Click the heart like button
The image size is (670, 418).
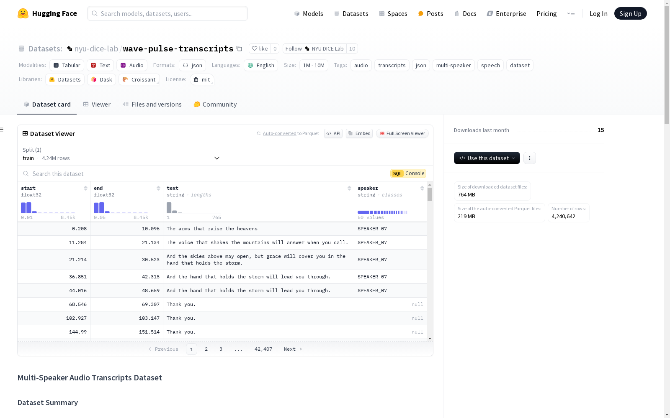coord(260,48)
